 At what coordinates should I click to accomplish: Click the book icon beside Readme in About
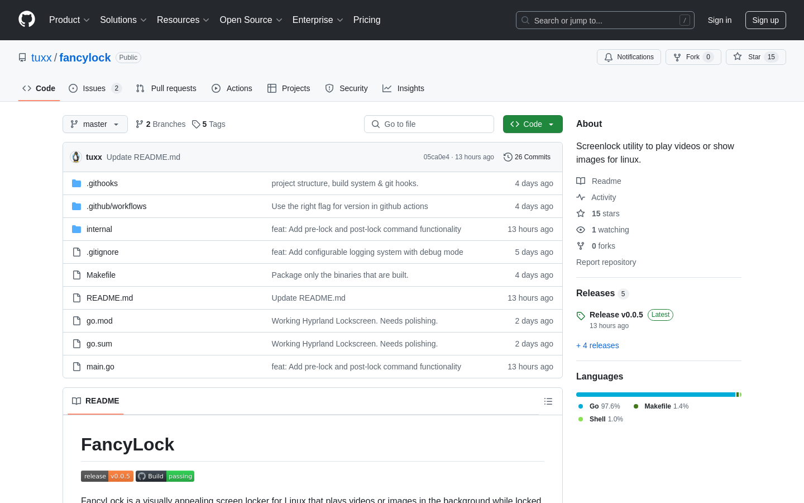(x=581, y=181)
